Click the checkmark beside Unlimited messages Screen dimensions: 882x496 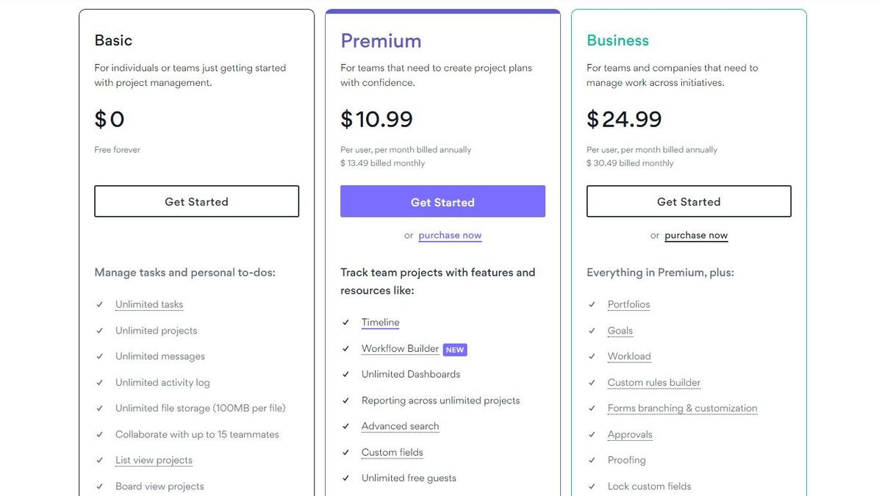coord(99,356)
